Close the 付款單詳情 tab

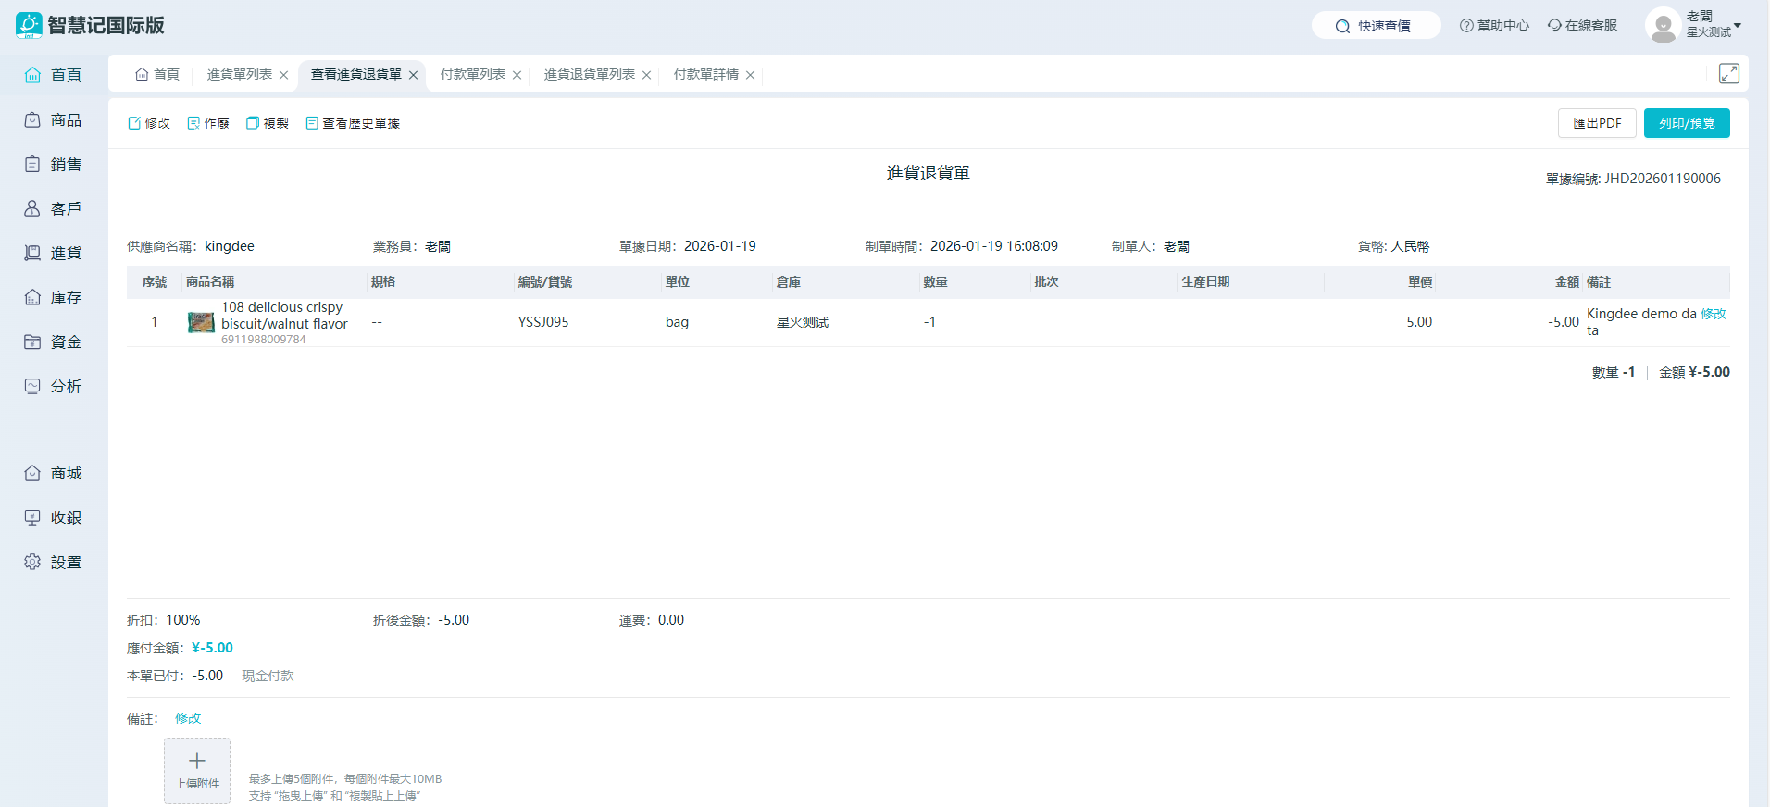point(751,76)
